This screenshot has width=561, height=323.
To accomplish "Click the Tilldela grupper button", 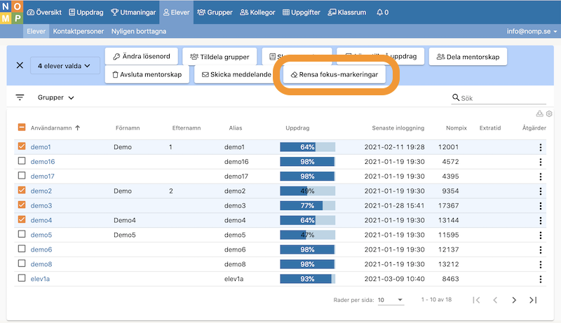I will [x=219, y=57].
